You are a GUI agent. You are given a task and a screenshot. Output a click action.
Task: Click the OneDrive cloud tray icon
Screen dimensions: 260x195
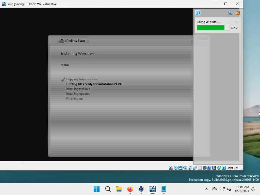pos(215,189)
